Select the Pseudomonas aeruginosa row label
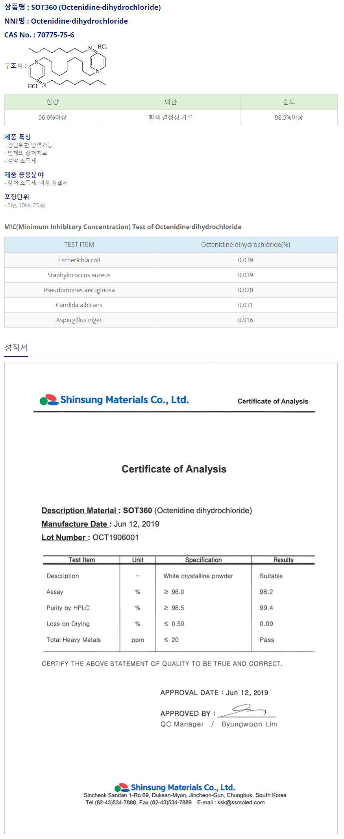Image resolution: width=344 pixels, height=839 pixels. pos(79,290)
